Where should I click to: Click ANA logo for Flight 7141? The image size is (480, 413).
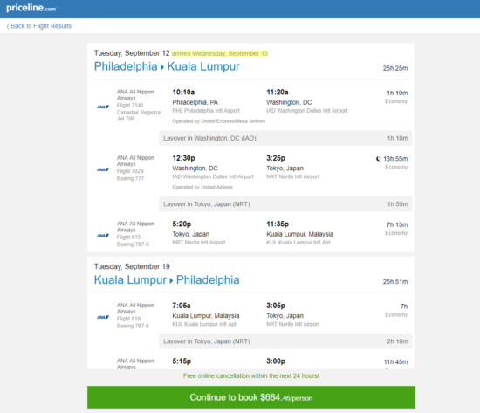pos(103,107)
